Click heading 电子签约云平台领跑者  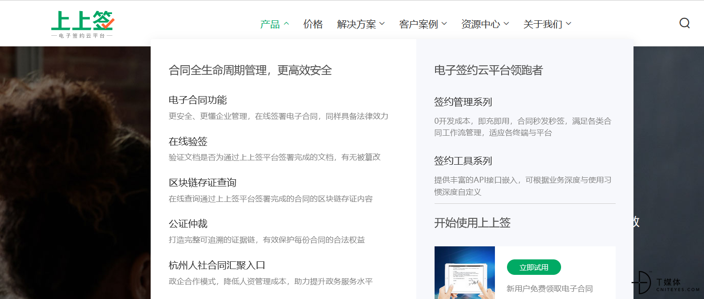[x=488, y=70]
